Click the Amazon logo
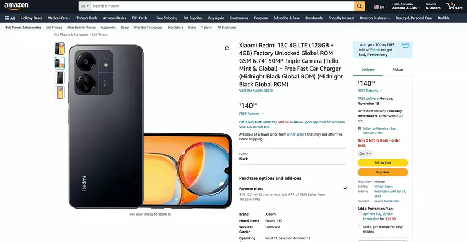467x242 pixels. click(16, 6)
